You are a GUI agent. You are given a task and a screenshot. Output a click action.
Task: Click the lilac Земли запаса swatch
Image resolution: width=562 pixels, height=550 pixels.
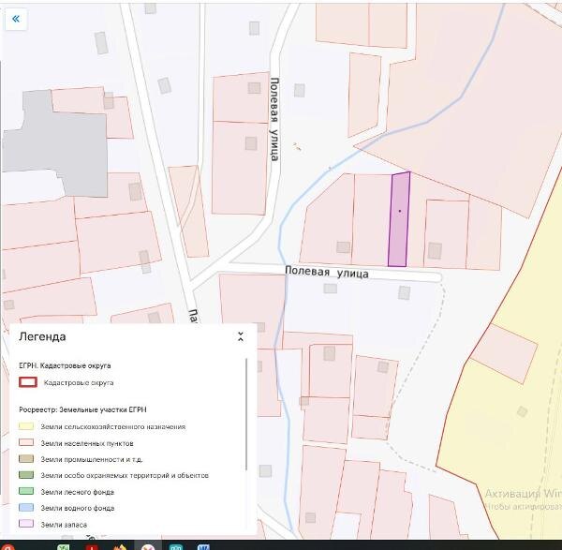pyautogui.click(x=26, y=524)
